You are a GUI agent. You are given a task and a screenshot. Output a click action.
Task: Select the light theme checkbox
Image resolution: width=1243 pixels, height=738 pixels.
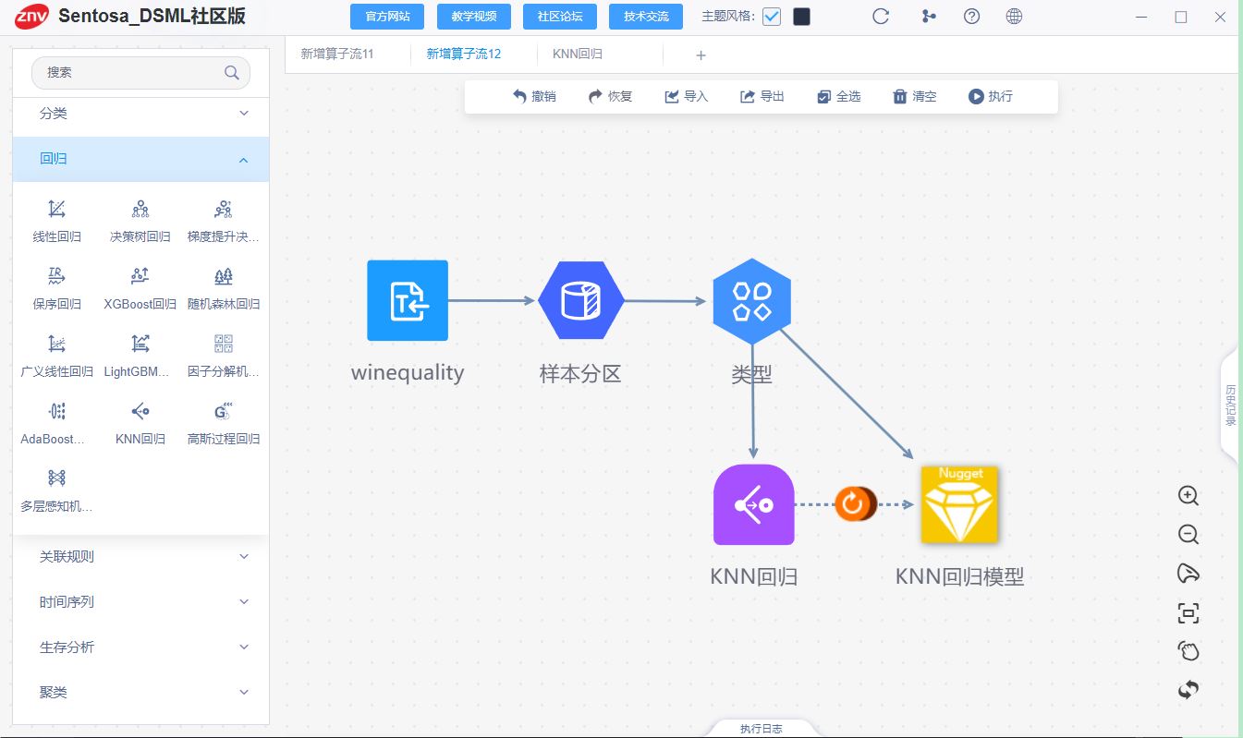pyautogui.click(x=772, y=17)
